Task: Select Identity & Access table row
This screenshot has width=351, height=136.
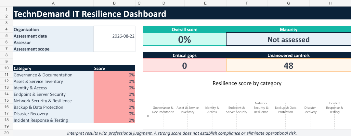Action: 74,88
